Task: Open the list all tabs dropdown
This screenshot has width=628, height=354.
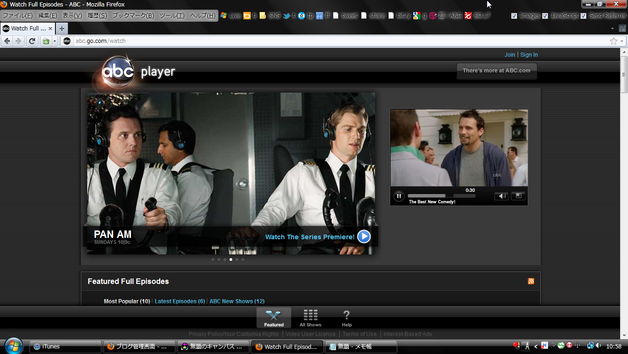Action: point(612,29)
